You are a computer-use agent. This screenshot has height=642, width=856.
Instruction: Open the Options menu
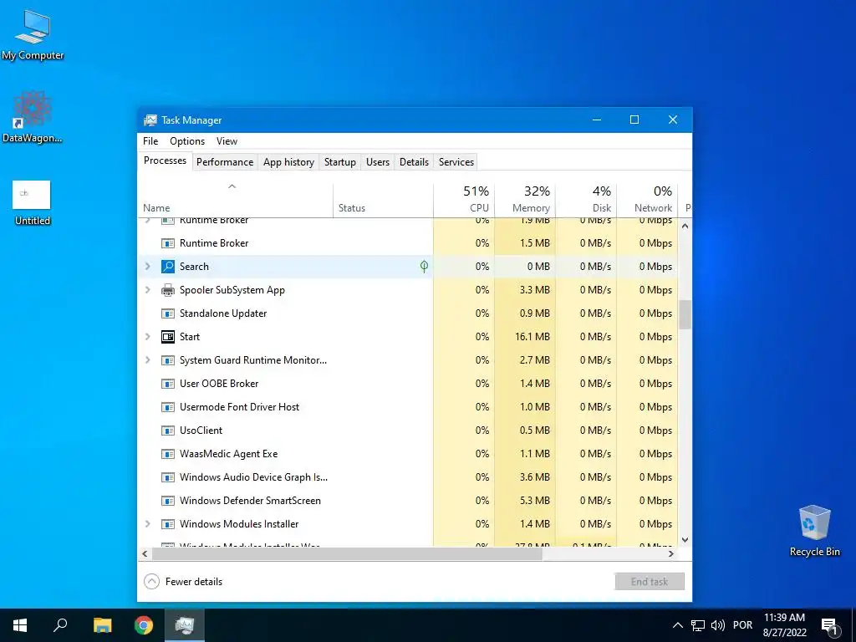pyautogui.click(x=187, y=140)
